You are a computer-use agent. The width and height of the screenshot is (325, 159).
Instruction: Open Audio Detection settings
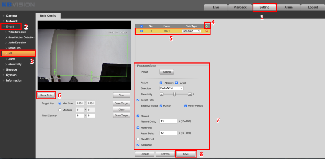(17, 43)
